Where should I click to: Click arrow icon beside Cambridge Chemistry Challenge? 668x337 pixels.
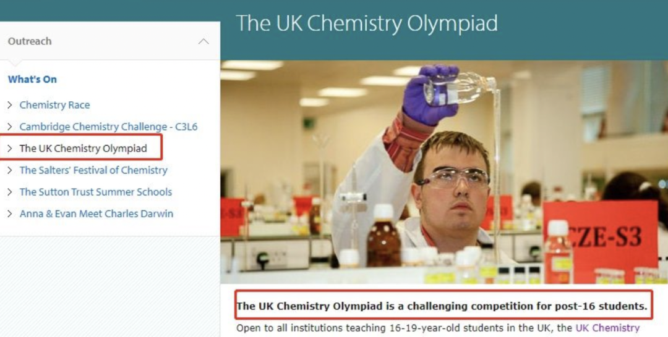point(10,127)
